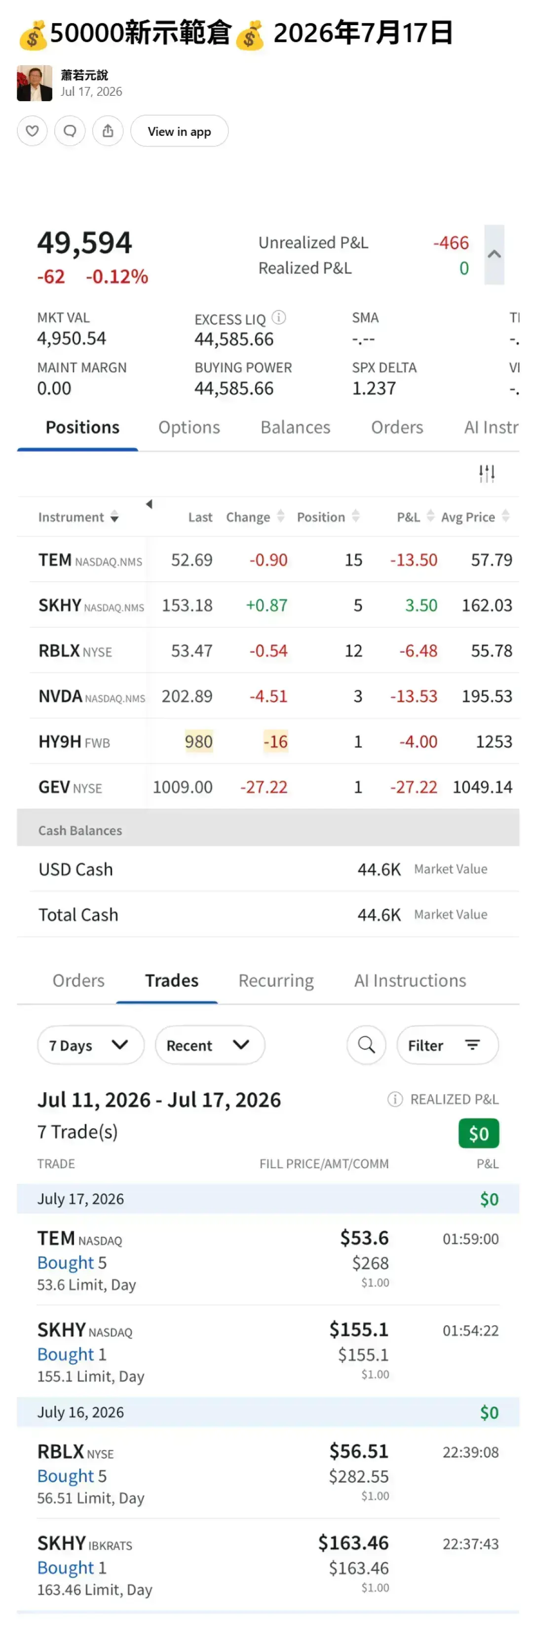Sort positions by Change column

tap(255, 516)
